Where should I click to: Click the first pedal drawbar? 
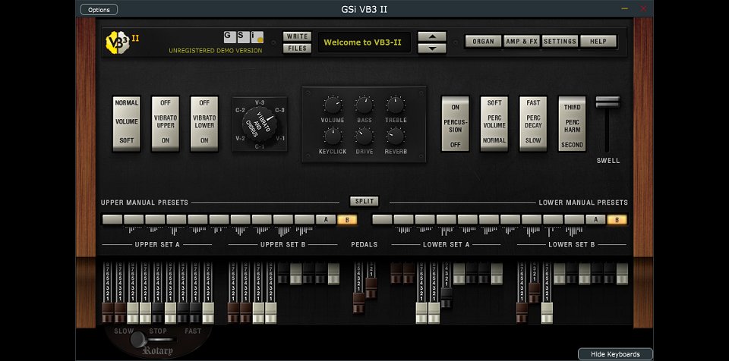[x=358, y=303]
